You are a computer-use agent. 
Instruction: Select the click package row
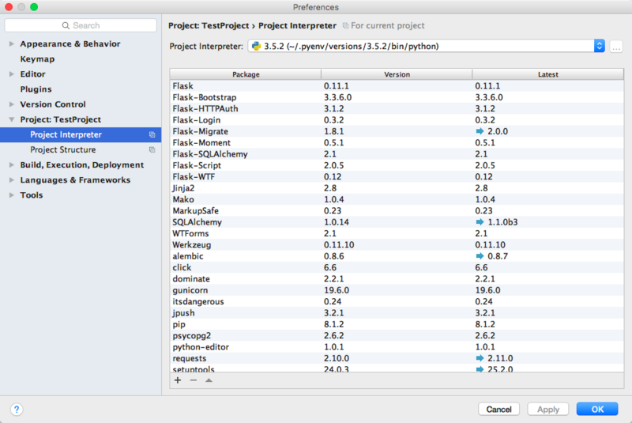click(397, 267)
